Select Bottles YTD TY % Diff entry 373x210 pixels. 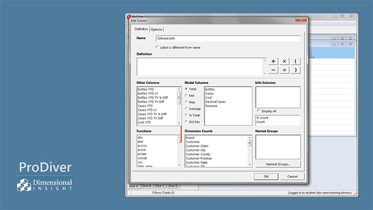pos(153,97)
